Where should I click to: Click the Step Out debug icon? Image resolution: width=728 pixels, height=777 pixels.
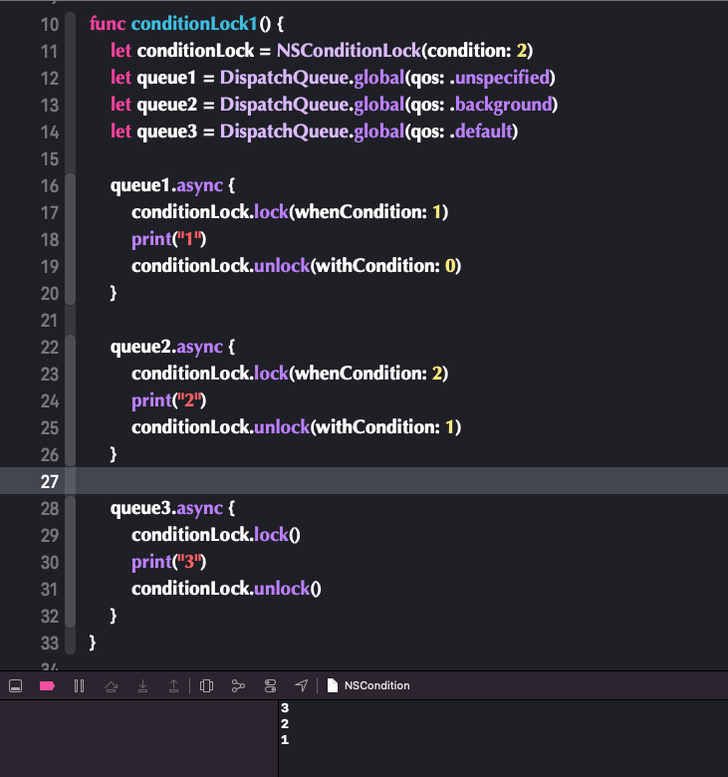click(173, 685)
